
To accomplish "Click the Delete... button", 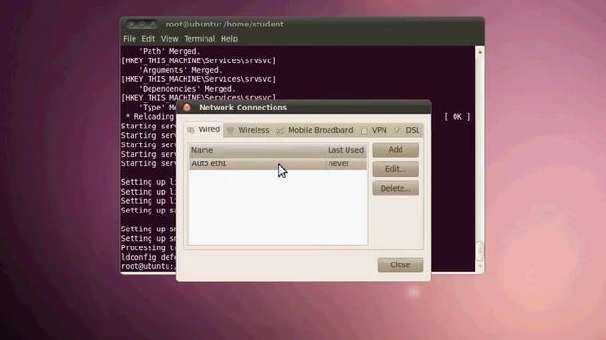I will coord(396,188).
